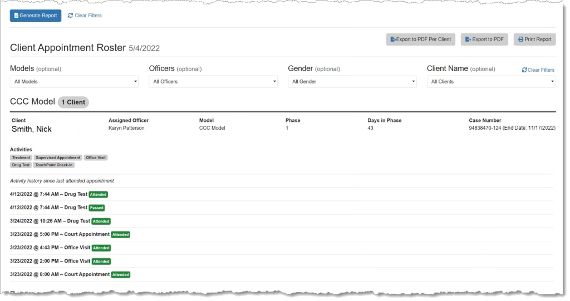Select the 3/23/2022 5:00 PM Court Appointment entry
The image size is (570, 301).
coord(60,234)
